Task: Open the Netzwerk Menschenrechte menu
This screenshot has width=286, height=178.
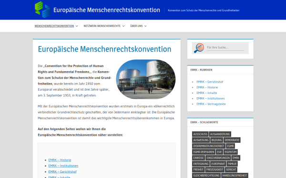Action: click(x=102, y=26)
